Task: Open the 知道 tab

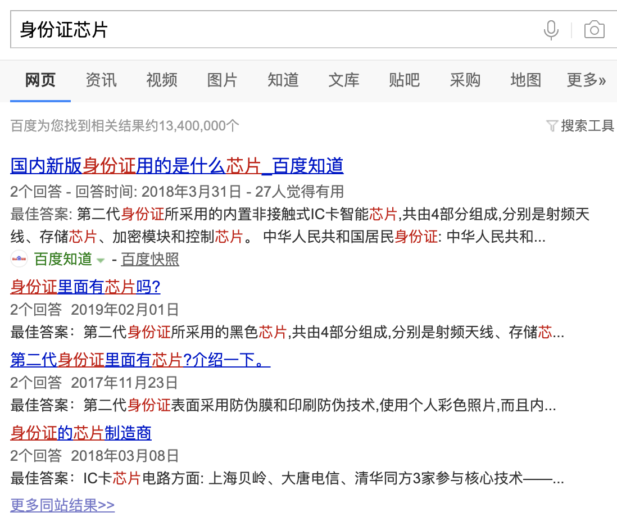Action: (x=283, y=80)
